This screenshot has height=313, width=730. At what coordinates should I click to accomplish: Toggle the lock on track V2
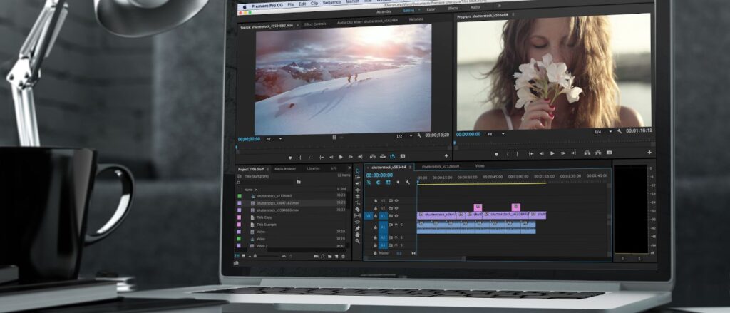point(376,208)
